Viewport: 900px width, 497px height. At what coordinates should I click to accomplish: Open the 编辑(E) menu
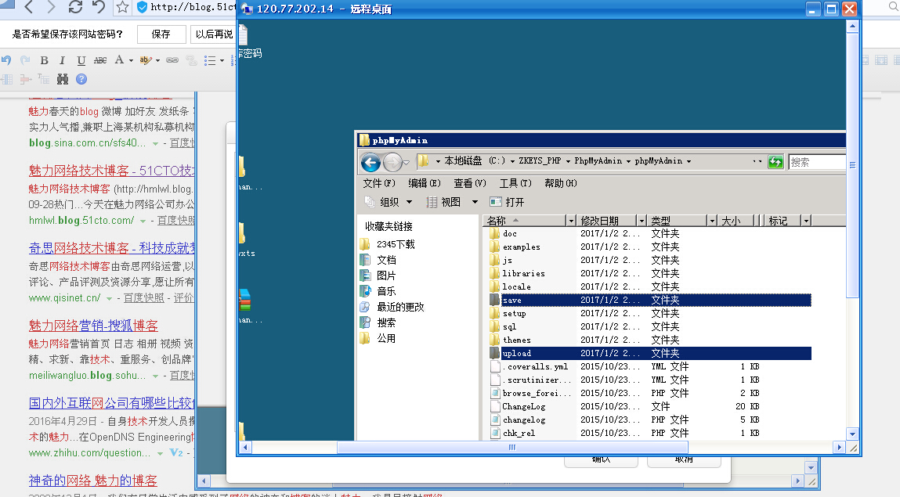click(425, 183)
